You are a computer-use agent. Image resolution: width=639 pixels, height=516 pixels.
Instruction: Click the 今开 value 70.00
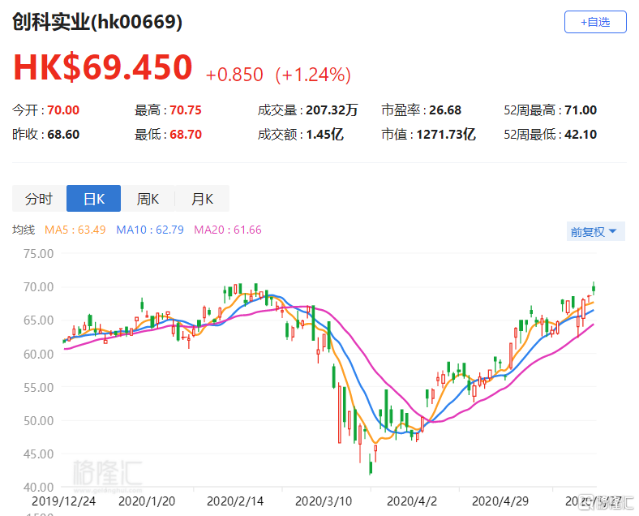(63, 110)
